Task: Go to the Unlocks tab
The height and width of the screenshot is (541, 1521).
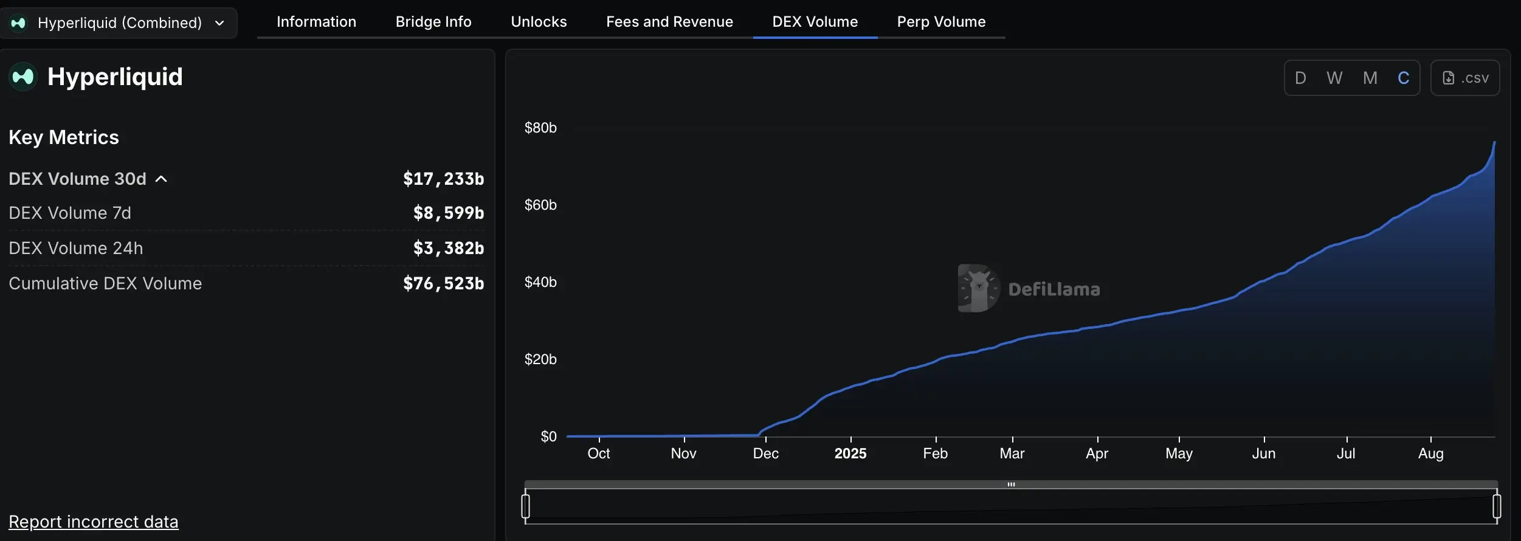Action: point(539,22)
